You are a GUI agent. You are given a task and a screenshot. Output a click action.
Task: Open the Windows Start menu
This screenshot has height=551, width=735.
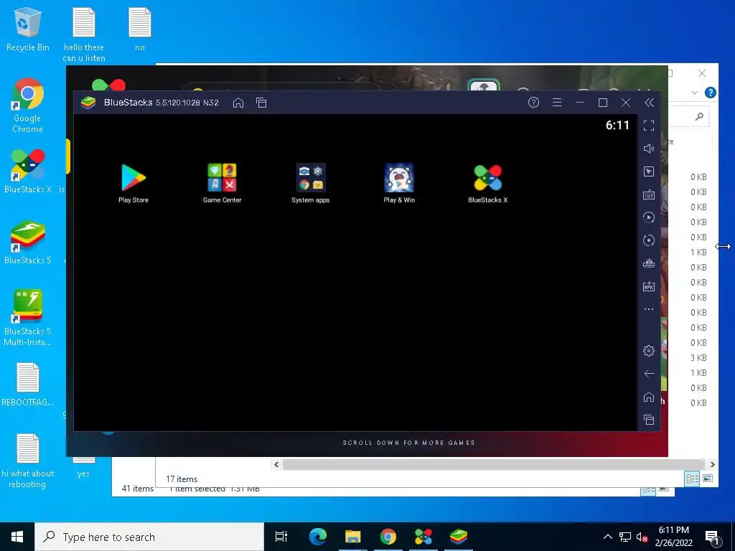pyautogui.click(x=17, y=537)
